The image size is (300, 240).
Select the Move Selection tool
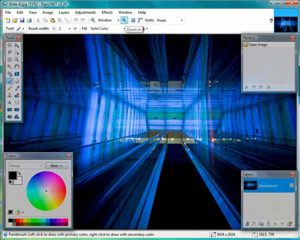click(x=17, y=52)
